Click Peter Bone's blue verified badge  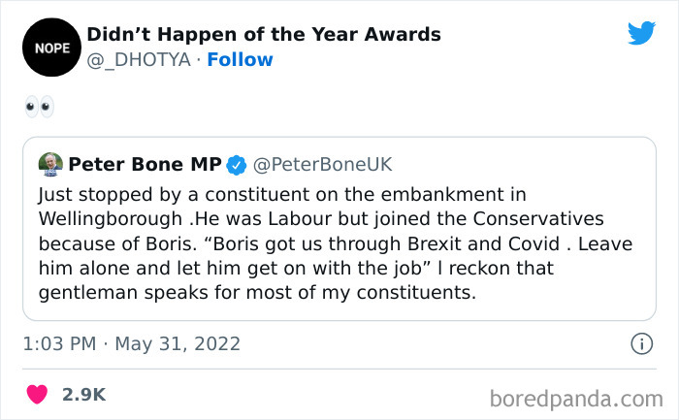tap(236, 164)
